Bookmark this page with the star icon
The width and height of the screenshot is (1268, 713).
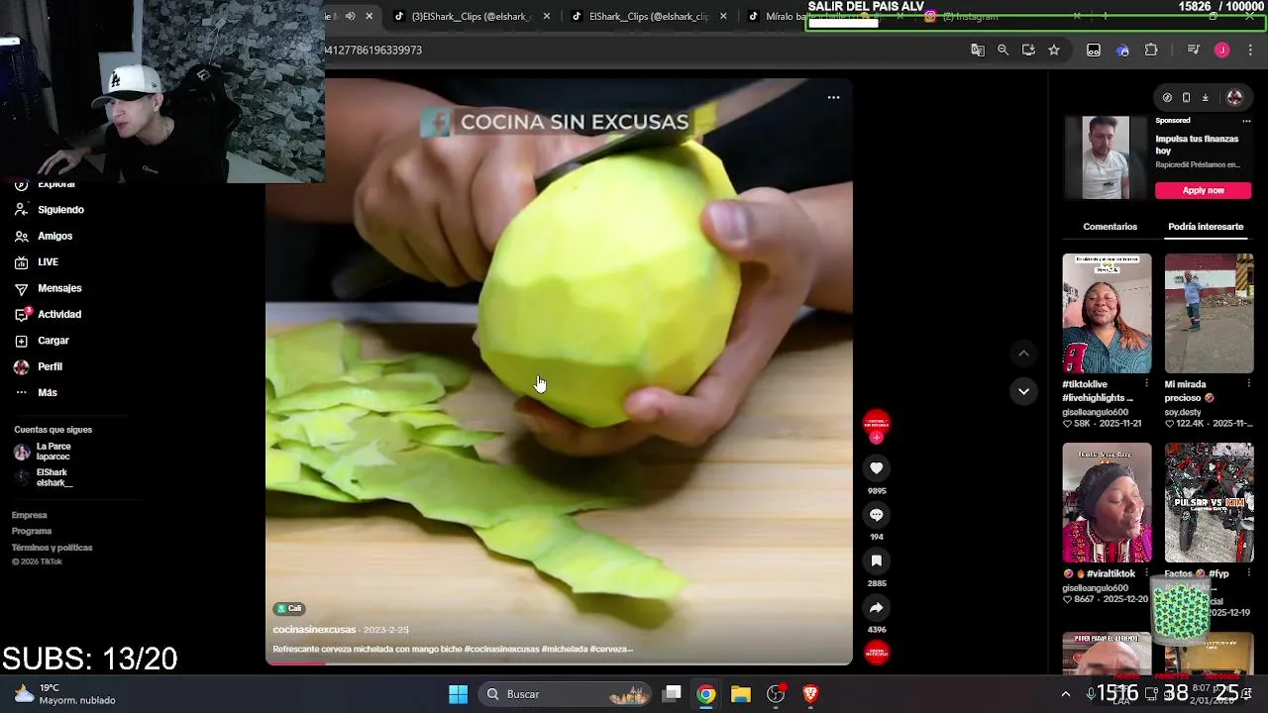(1054, 50)
